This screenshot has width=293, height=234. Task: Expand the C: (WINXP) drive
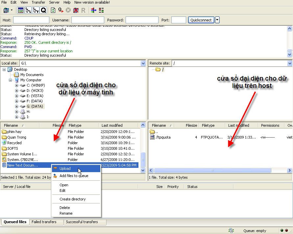[17, 85]
